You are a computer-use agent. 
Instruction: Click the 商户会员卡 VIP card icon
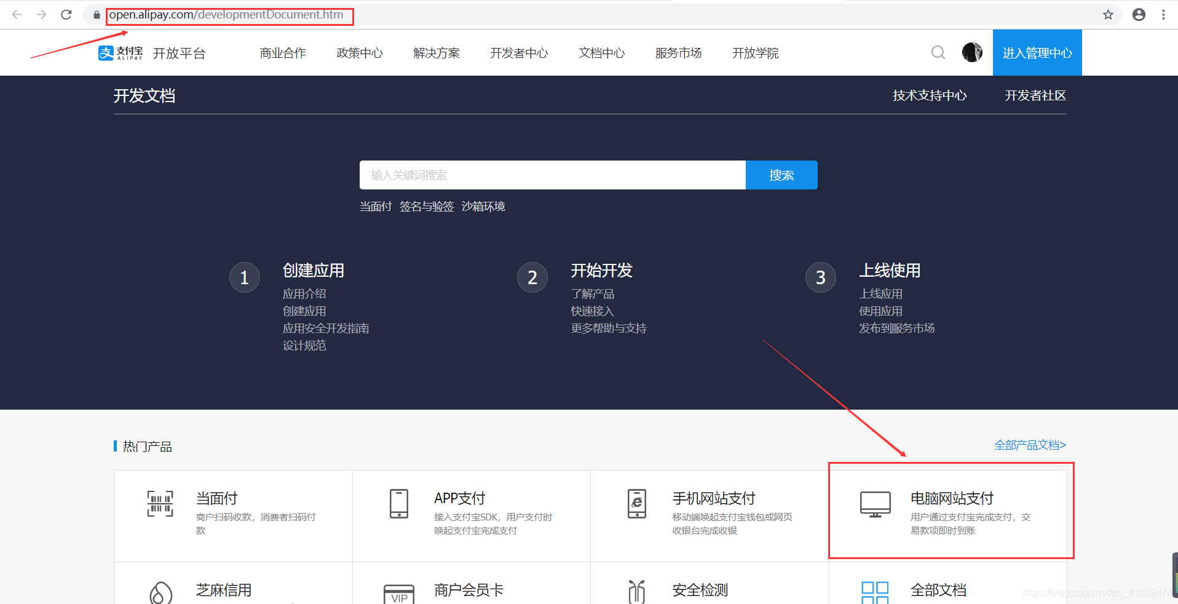point(399,594)
